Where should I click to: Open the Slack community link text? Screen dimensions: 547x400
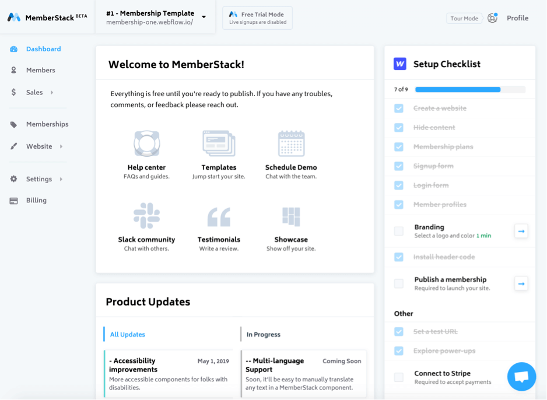146,240
